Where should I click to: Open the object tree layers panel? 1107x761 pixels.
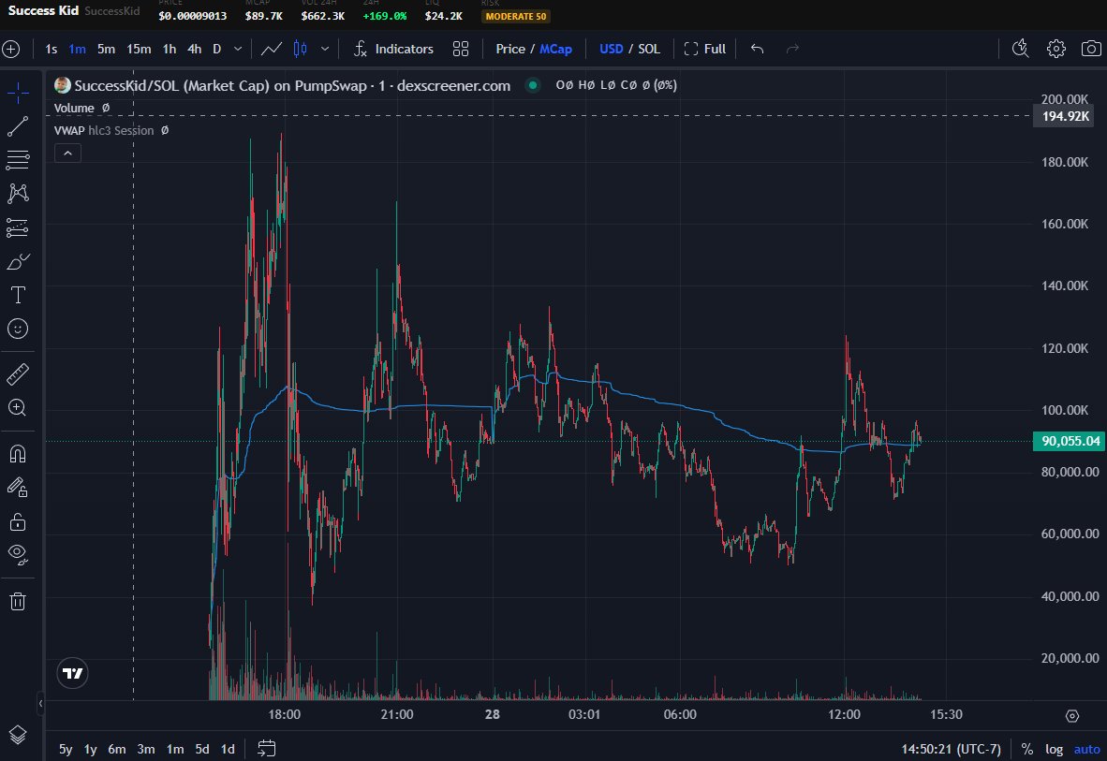[x=18, y=735]
